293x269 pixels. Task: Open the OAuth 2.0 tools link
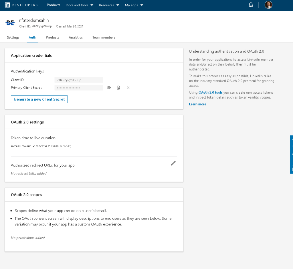coord(210,93)
